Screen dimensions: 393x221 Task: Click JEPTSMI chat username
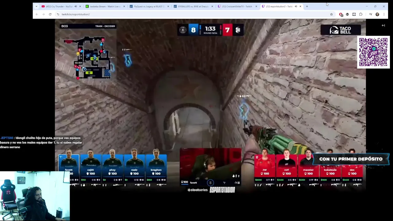click(x=6, y=138)
